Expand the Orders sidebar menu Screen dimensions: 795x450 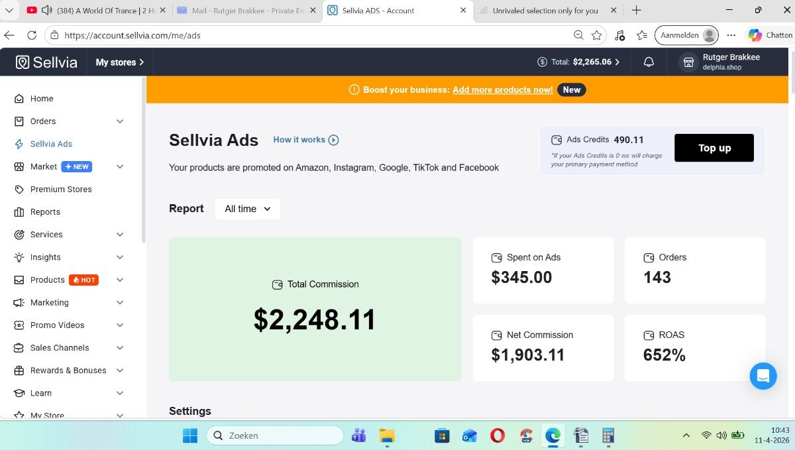(x=120, y=121)
